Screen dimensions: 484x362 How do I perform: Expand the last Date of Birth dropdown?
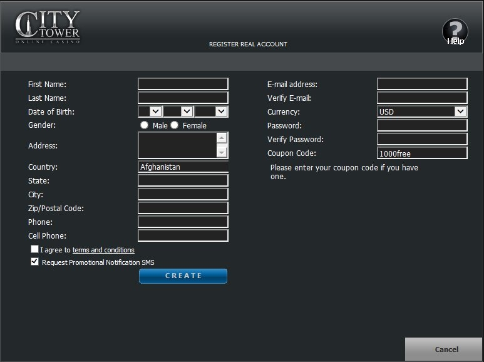pos(211,111)
